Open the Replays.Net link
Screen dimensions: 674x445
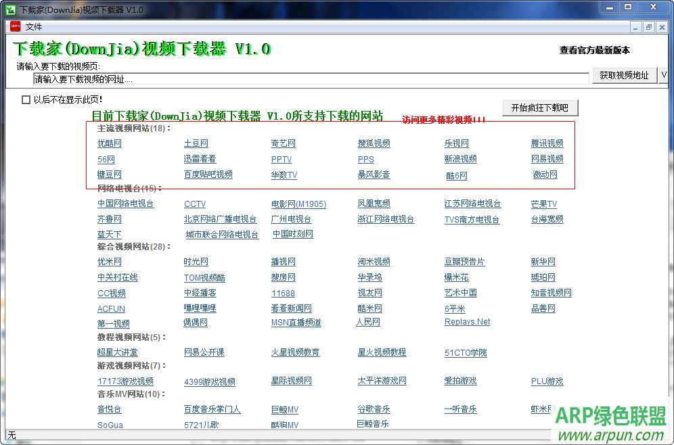[467, 321]
